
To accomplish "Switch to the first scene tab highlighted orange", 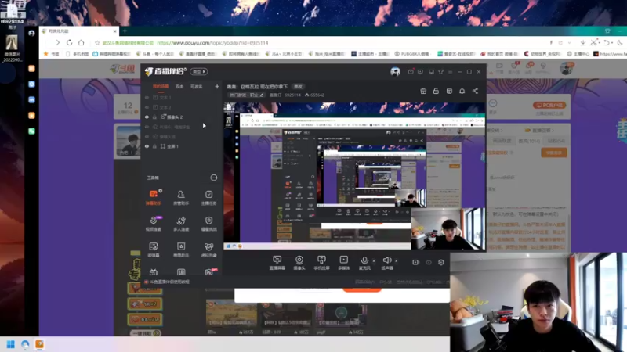I will [x=161, y=86].
